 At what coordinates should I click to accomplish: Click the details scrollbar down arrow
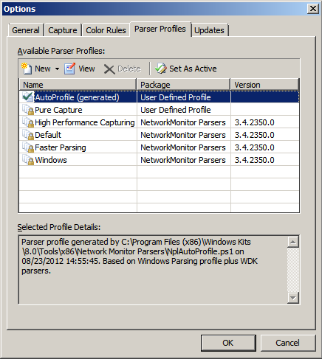pos(293,298)
